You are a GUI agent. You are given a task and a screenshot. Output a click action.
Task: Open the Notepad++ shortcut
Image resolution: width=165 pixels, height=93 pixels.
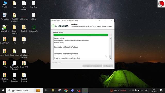click(5, 28)
